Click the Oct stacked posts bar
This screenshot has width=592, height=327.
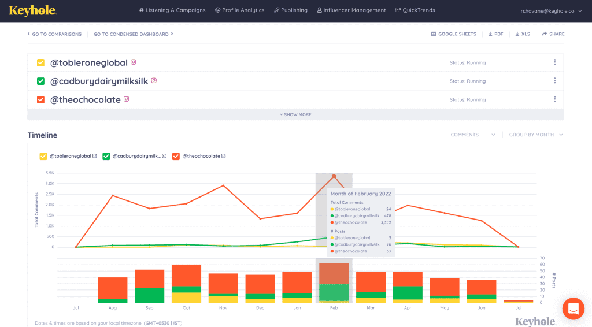pos(187,284)
